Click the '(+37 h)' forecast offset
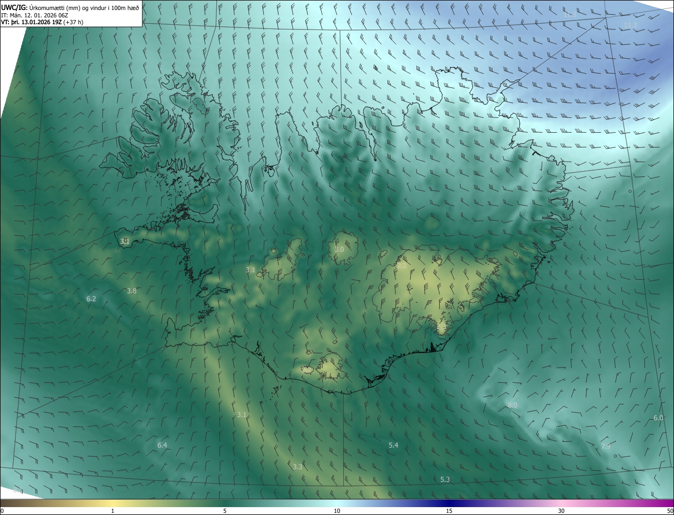 73,22
